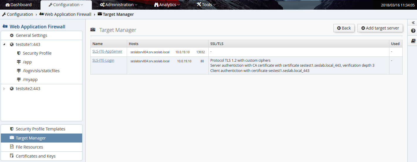Click the firewall icon in breadcrumb
The width and height of the screenshot is (417, 162).
[41, 14]
